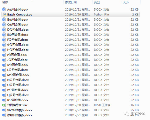Click the file name 合同信息表.xlsx
The width and height of the screenshot is (150, 120).
point(17,105)
